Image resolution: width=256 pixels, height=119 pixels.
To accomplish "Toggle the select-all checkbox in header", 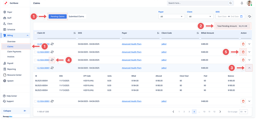I will tap(35, 33).
